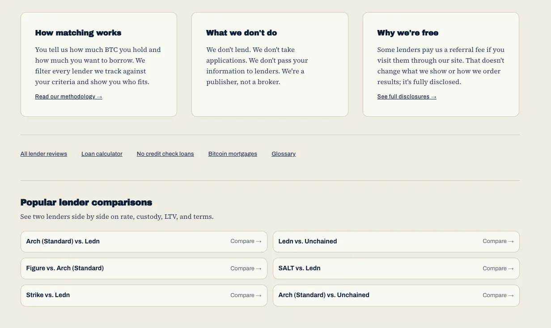Screen dimensions: 551x328
Task: Click the 'Popular lender comparisons' heading
Action: (x=86, y=203)
